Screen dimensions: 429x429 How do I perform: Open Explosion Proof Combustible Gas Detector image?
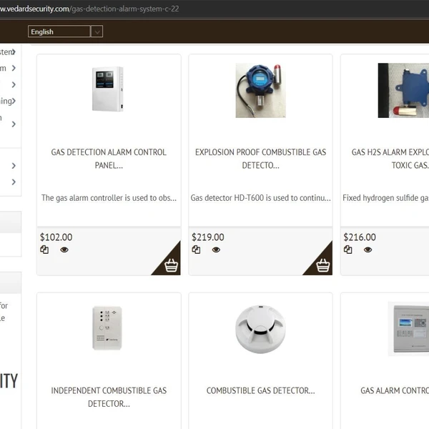(x=260, y=91)
